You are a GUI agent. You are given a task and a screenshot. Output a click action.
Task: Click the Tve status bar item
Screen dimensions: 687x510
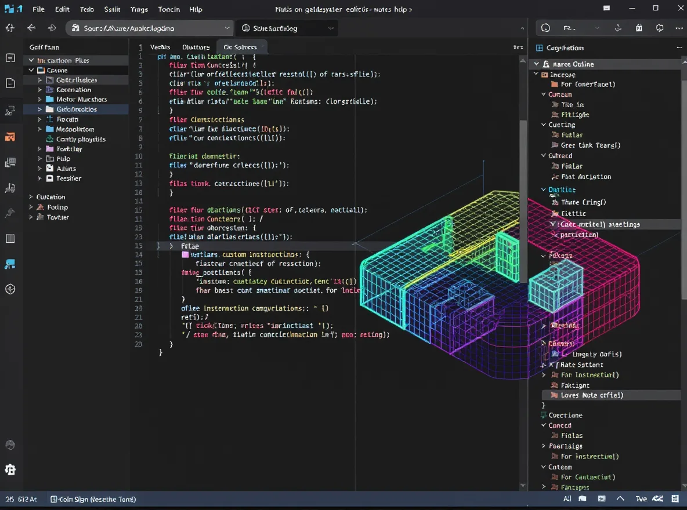641,498
